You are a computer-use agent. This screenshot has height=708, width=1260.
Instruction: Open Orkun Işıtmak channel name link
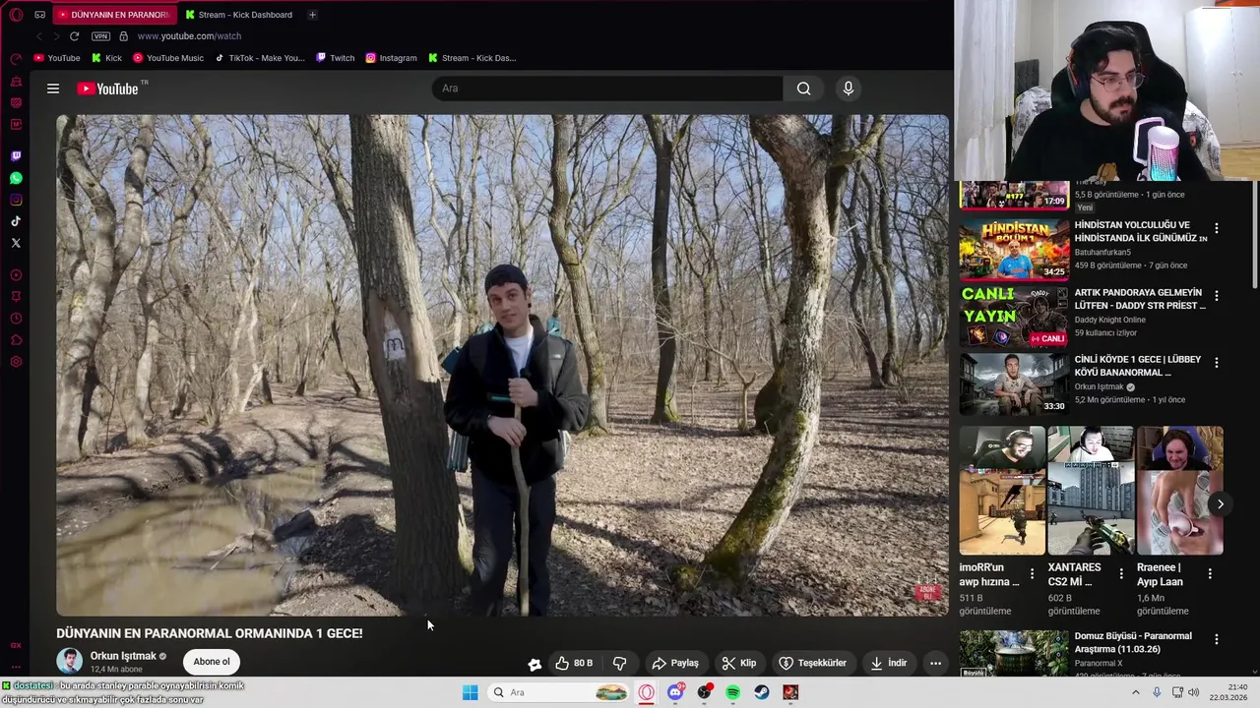(123, 656)
